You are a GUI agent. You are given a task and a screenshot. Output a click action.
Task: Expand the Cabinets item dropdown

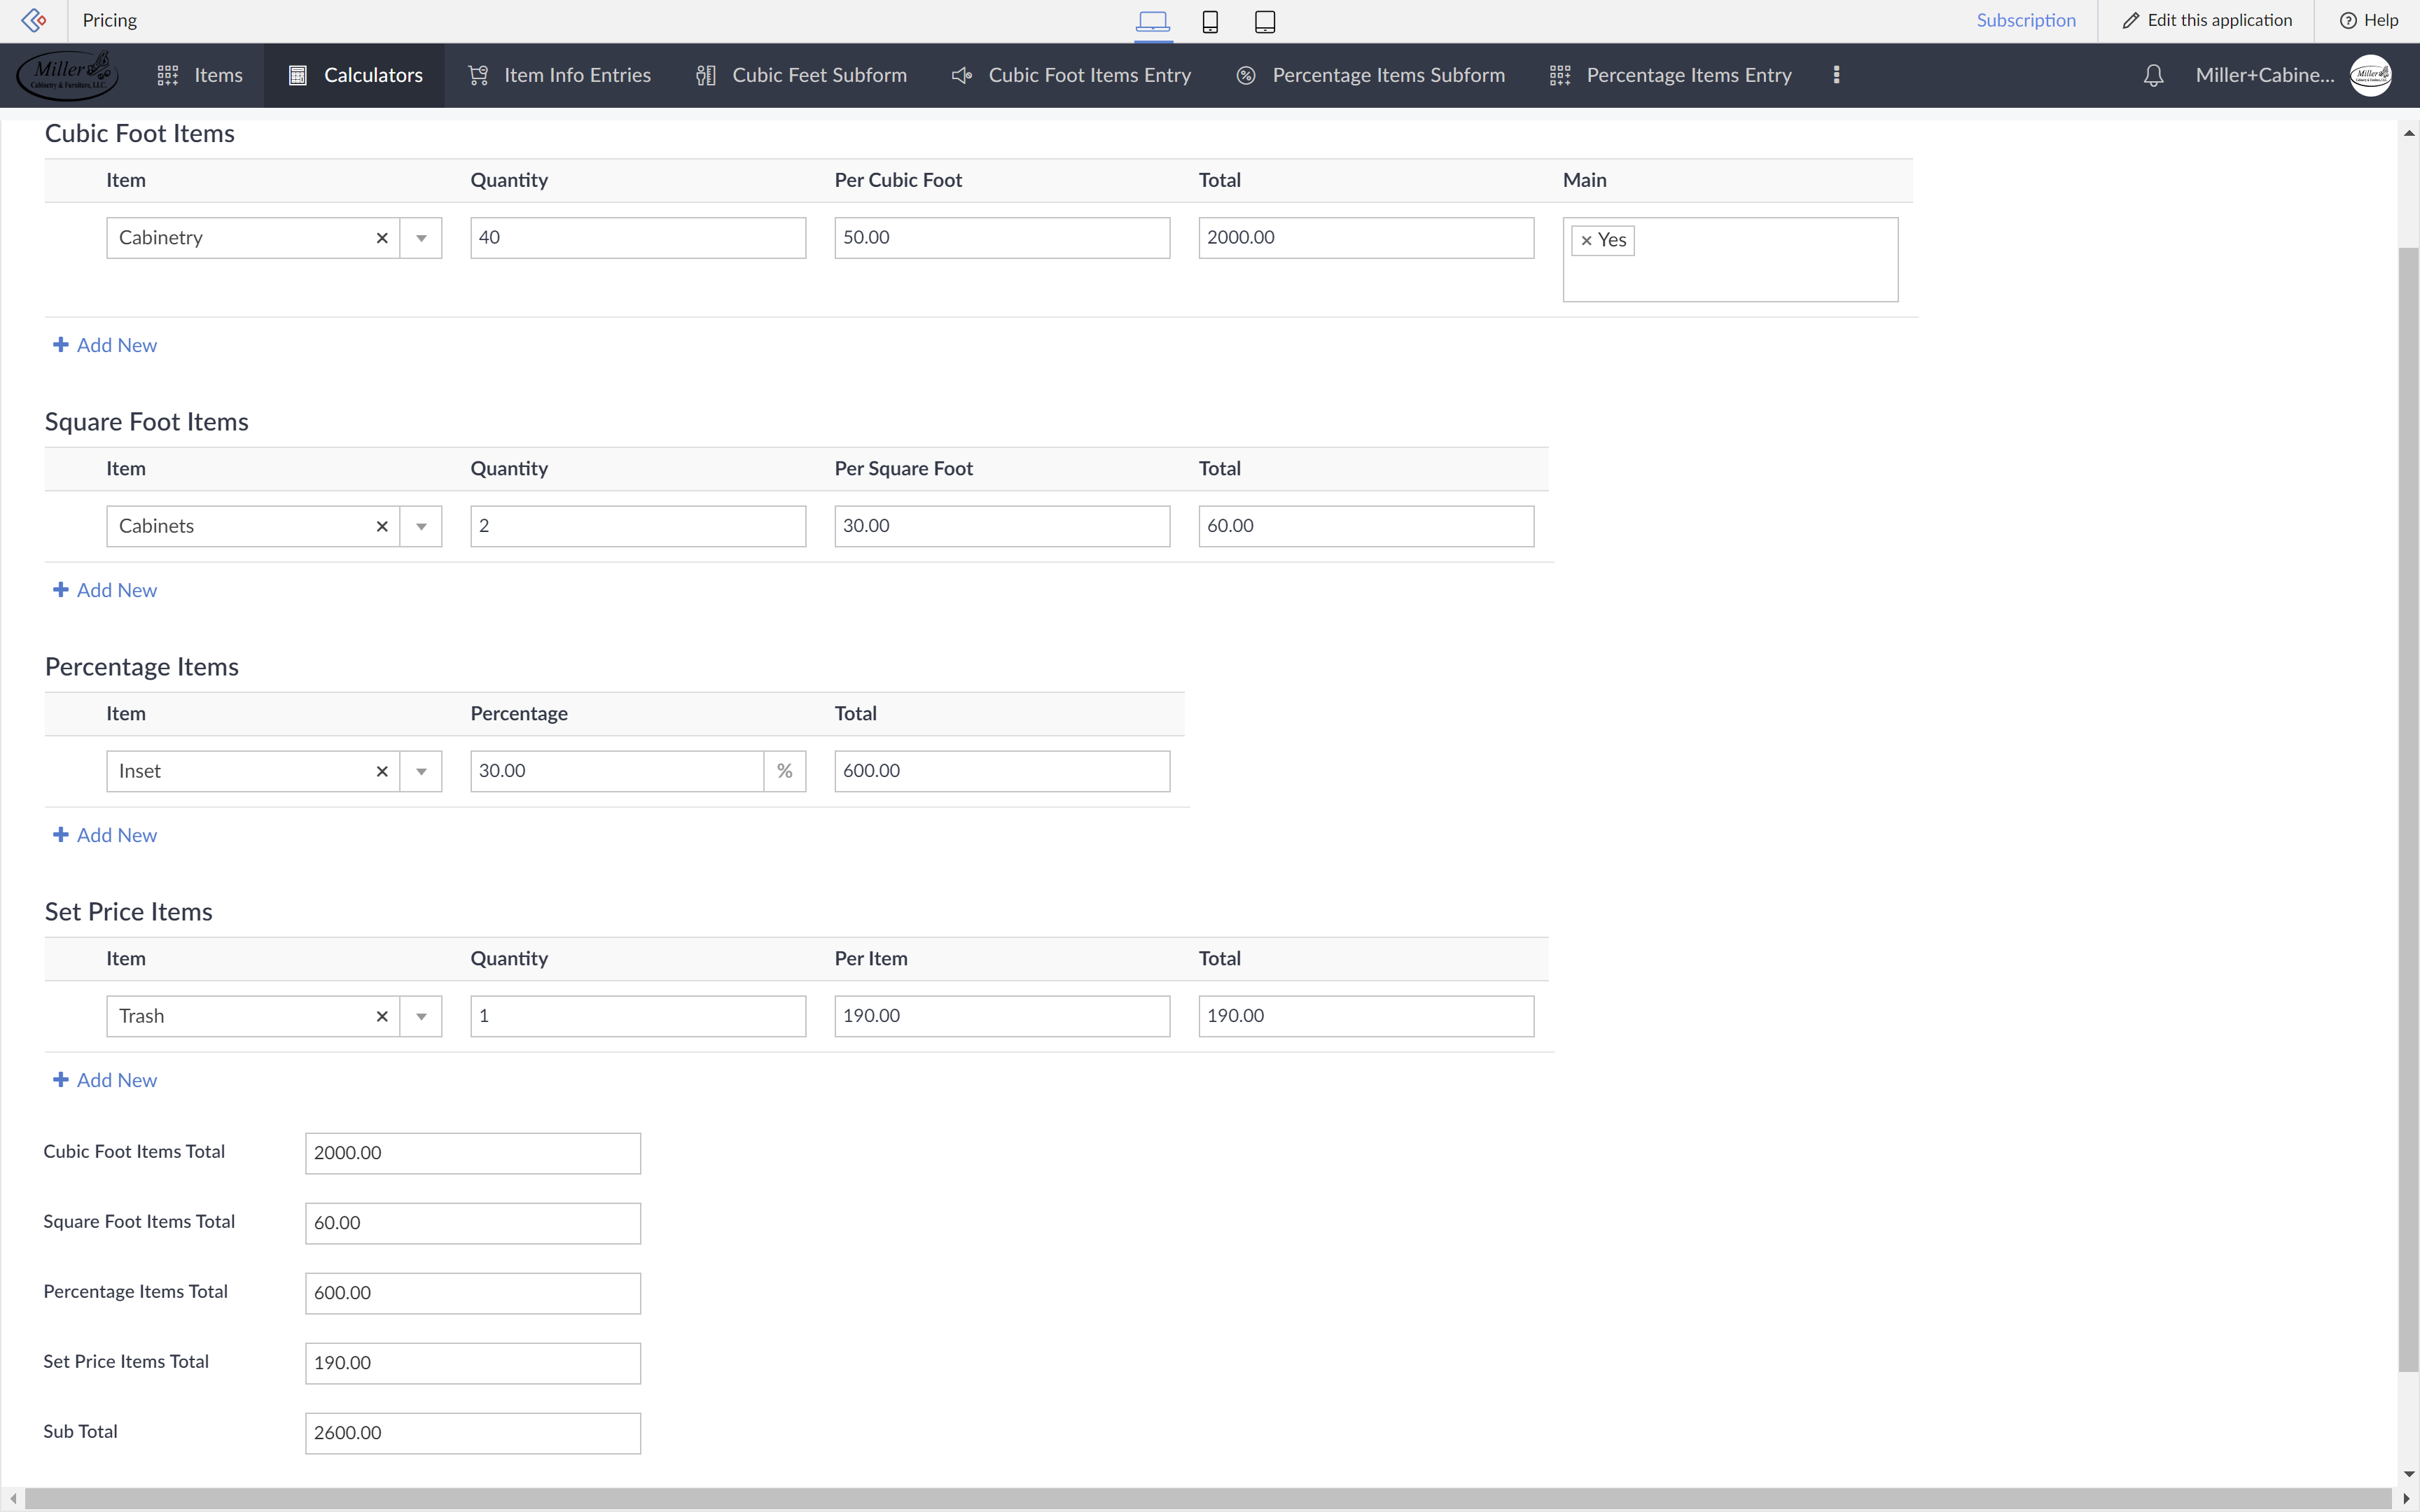click(421, 526)
